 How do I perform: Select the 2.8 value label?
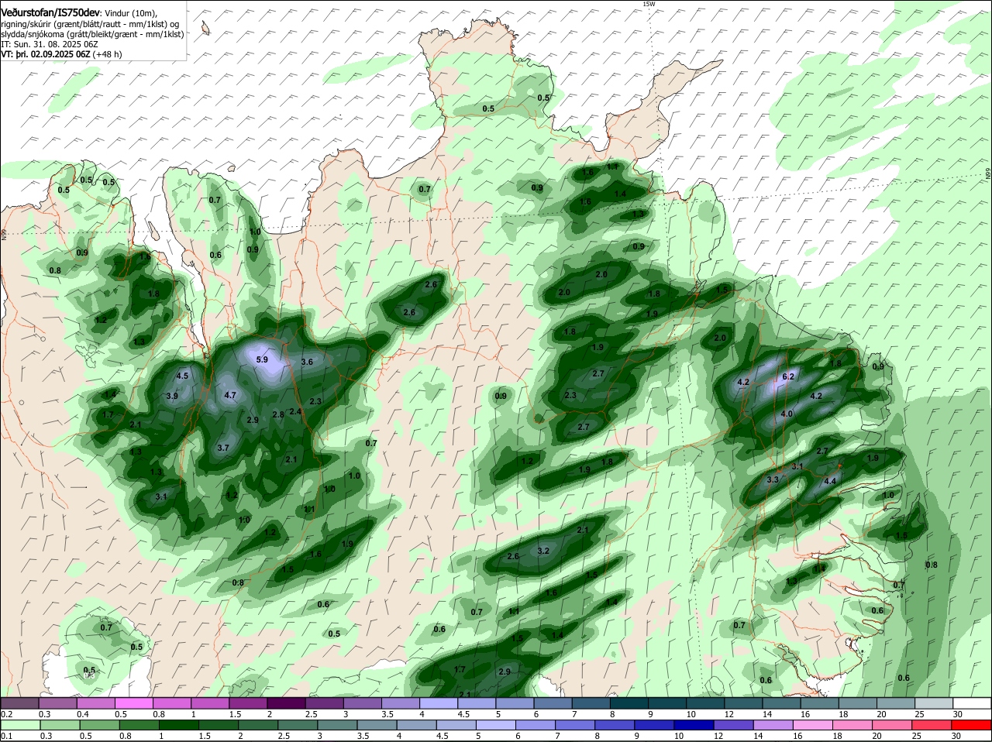click(278, 414)
